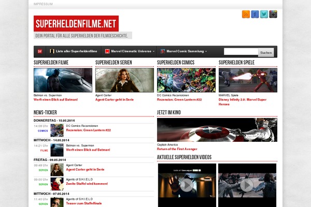
Task: Click the COMICS category tag in news ticker
Action: pyautogui.click(x=43, y=131)
